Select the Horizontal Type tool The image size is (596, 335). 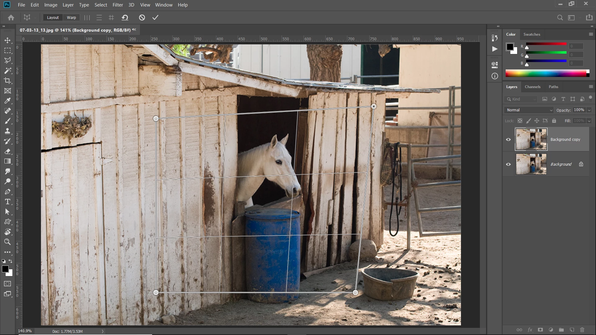[x=7, y=202]
